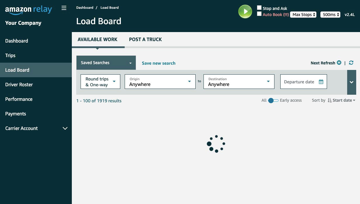The width and height of the screenshot is (360, 204).
Task: Open the Round trips & One-way dropdown
Action: coord(100,82)
